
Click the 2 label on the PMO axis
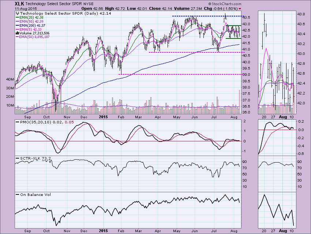pos(244,121)
